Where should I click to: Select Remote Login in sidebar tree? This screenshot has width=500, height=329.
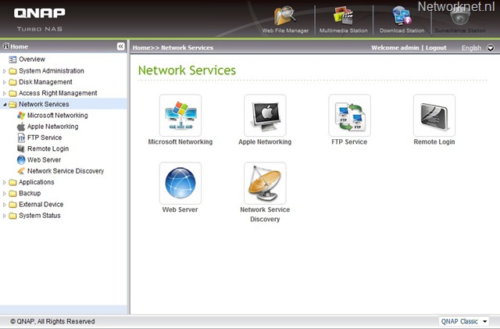pyautogui.click(x=48, y=148)
